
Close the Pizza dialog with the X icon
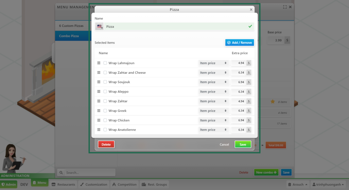[x=251, y=10]
